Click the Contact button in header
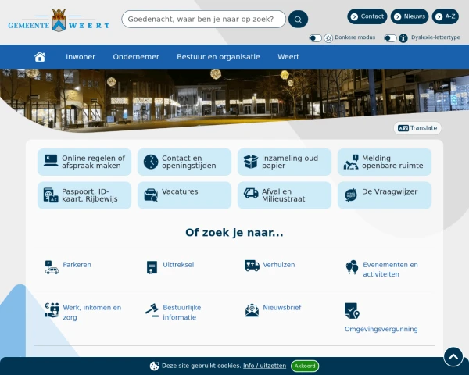This screenshot has width=469, height=375. 367,16
